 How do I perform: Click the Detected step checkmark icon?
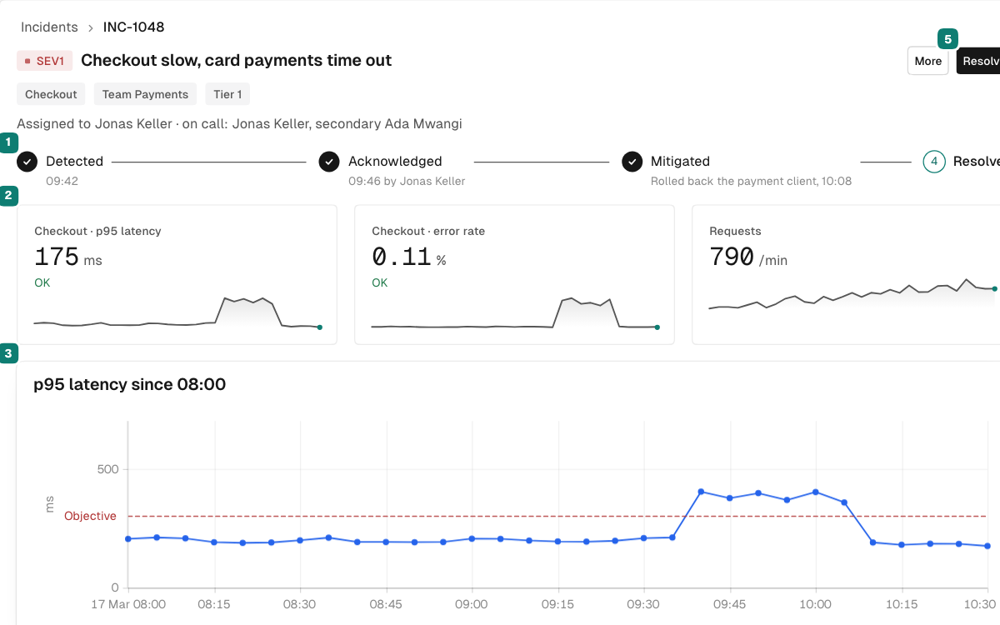pyautogui.click(x=27, y=162)
